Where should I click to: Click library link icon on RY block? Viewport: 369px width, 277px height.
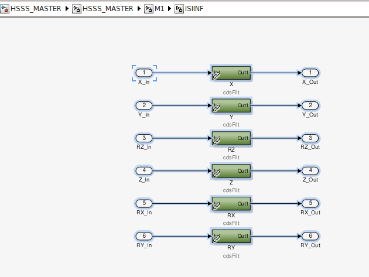coord(216,238)
